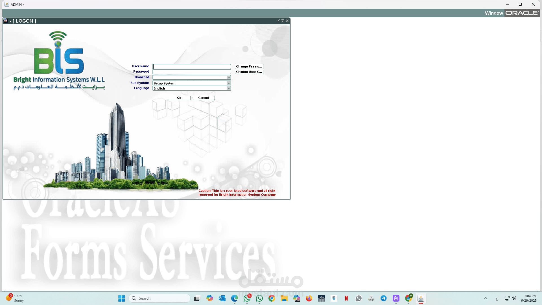The width and height of the screenshot is (542, 305).
Task: Open network settings tray icon
Action: (x=507, y=298)
